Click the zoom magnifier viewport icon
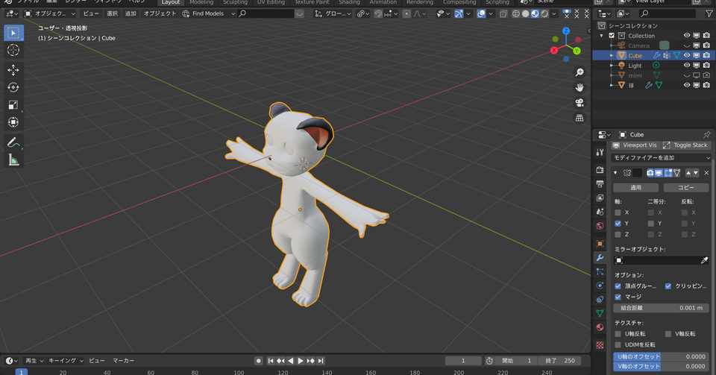 click(580, 72)
